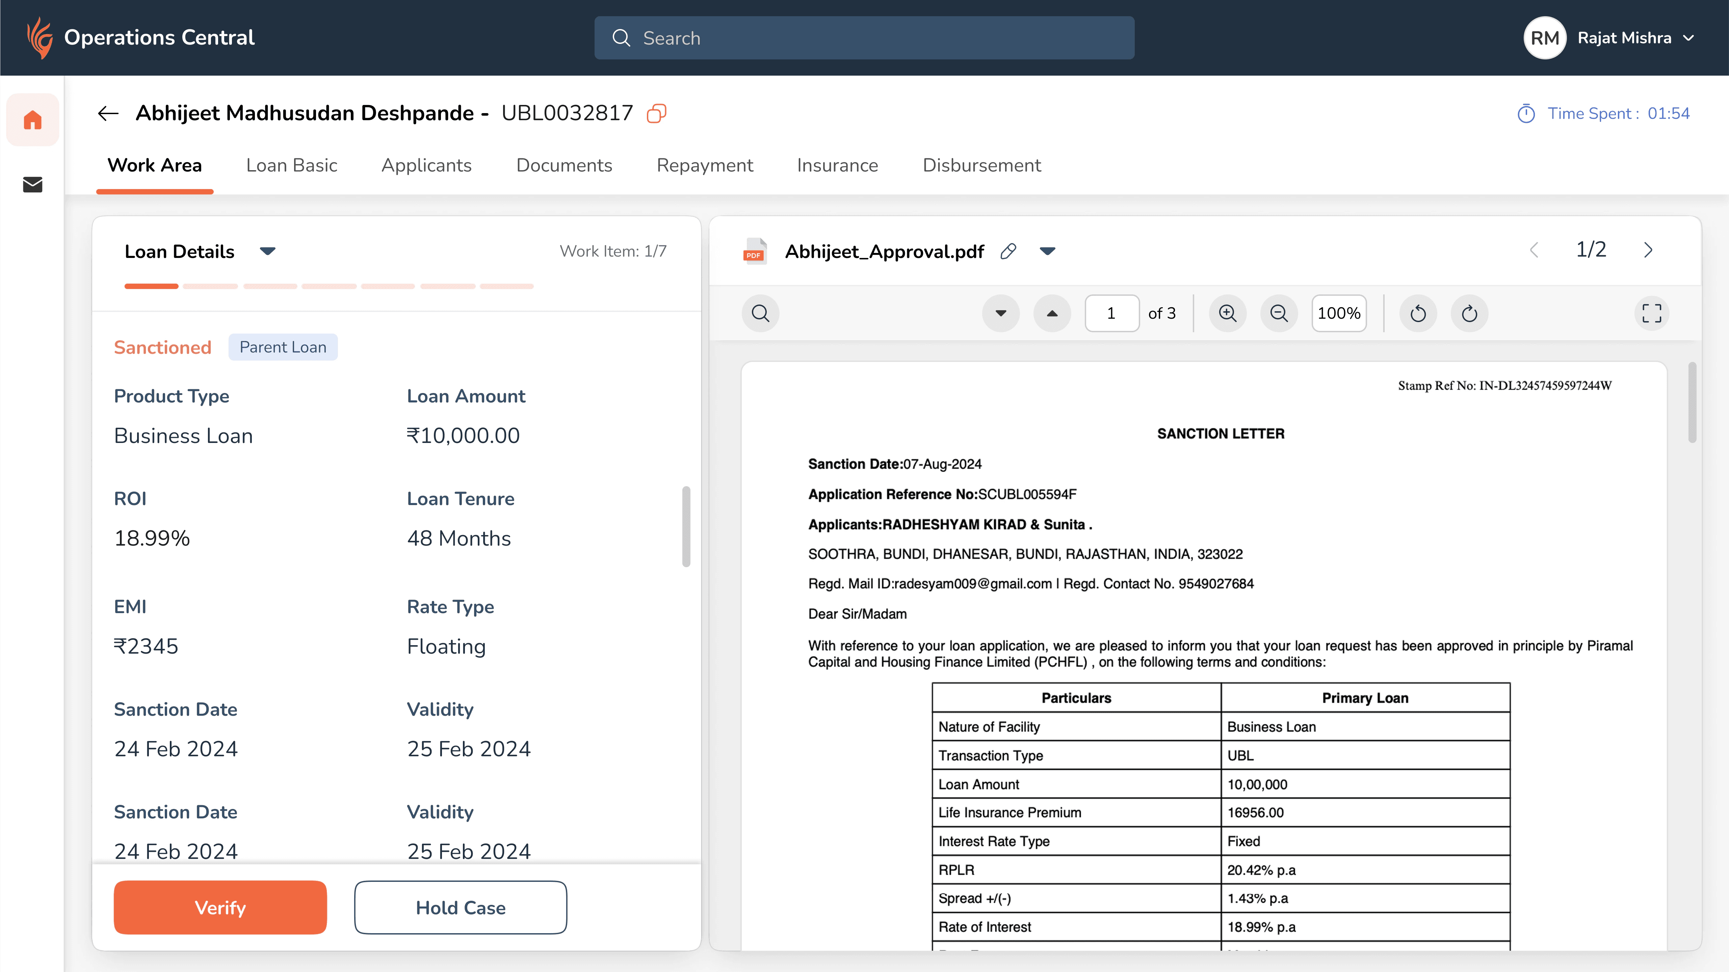
Task: Open the Rajat Mishra user menu
Action: (1688, 38)
